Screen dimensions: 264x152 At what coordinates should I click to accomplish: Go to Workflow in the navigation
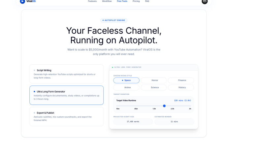click(x=107, y=1)
